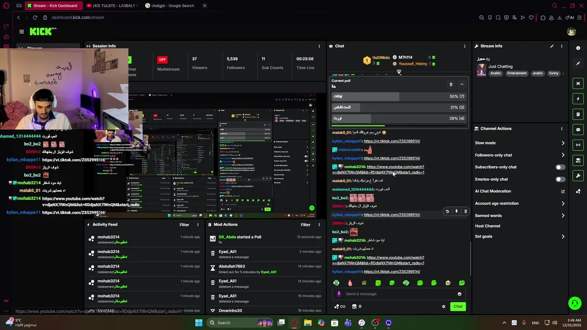The width and height of the screenshot is (587, 330).
Task: Open the document notes icon in sidebar
Action: pos(578,114)
